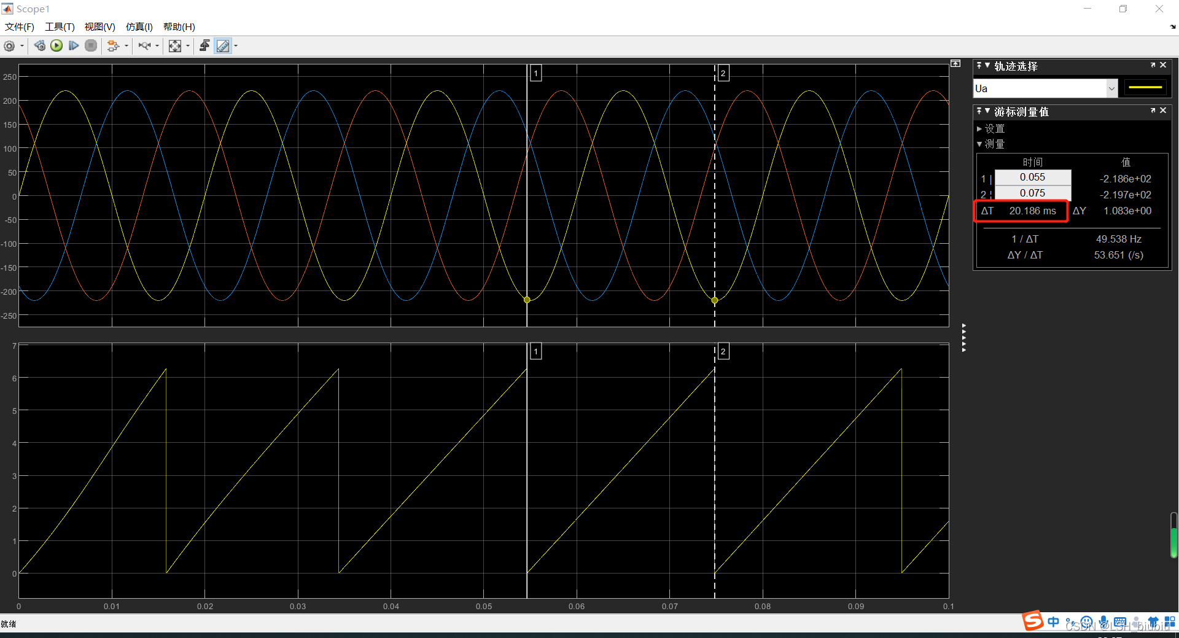Image resolution: width=1179 pixels, height=638 pixels.
Task: Click the step back button
Action: tap(39, 46)
